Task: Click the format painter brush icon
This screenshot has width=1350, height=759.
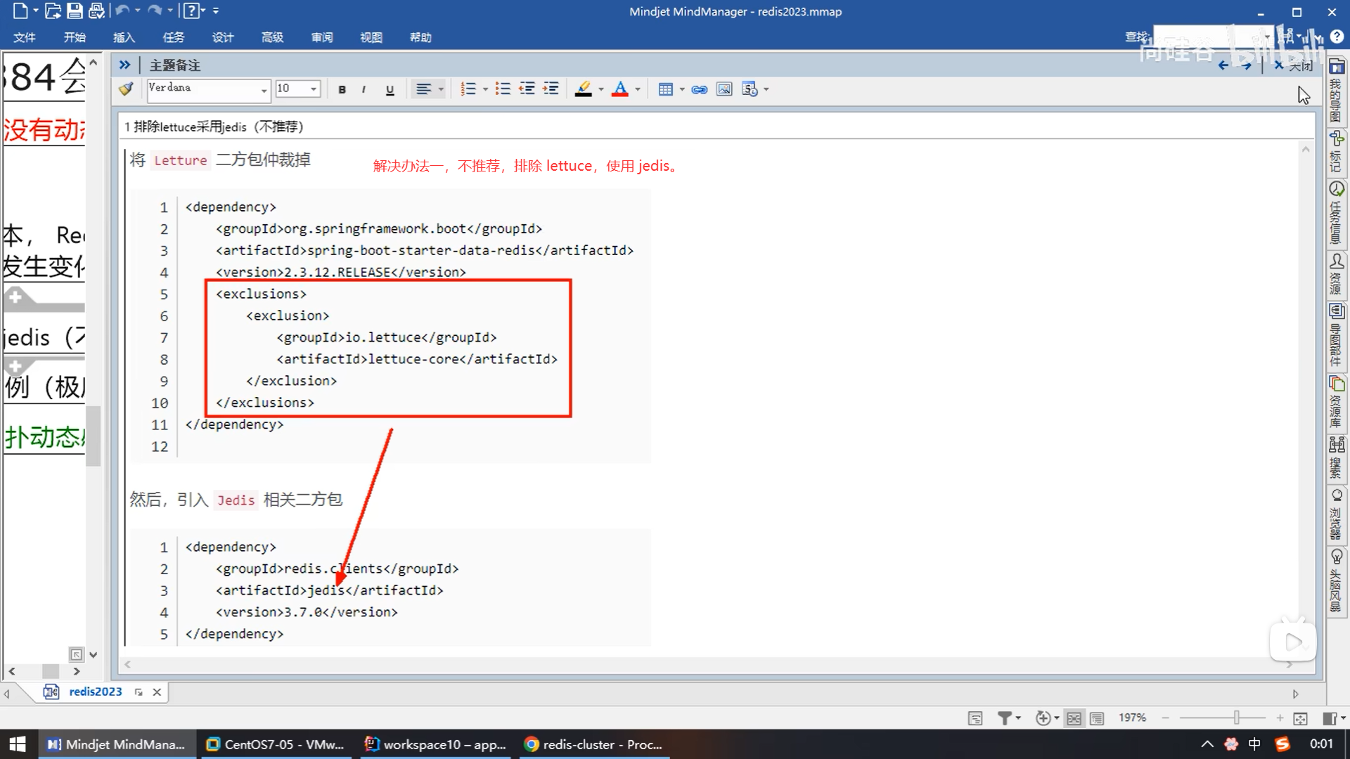Action: tap(127, 89)
